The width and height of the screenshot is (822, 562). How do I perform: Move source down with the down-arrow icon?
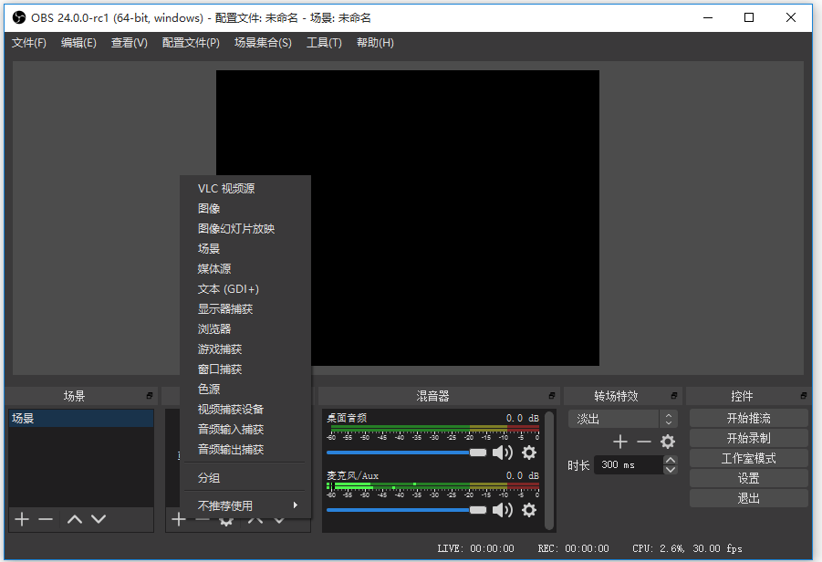278,519
